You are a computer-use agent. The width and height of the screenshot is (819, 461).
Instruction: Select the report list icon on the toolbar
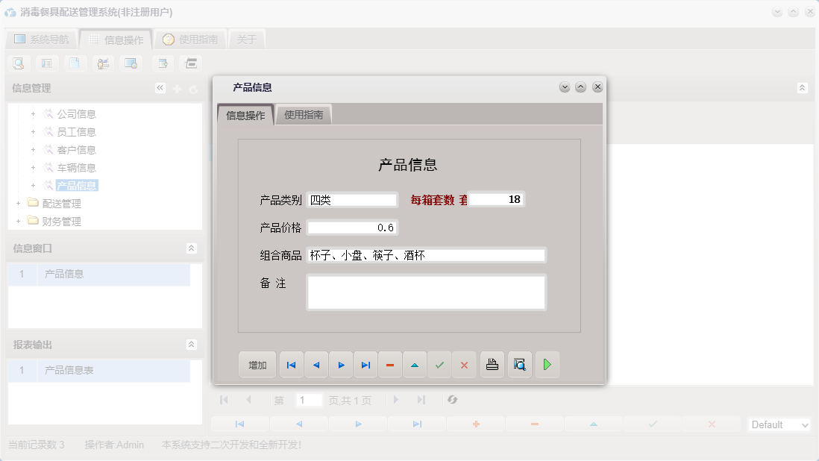pos(46,63)
